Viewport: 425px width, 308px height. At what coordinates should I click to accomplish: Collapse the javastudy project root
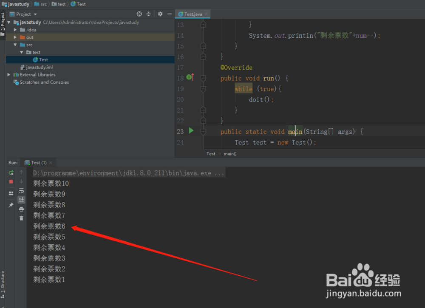pos(9,22)
